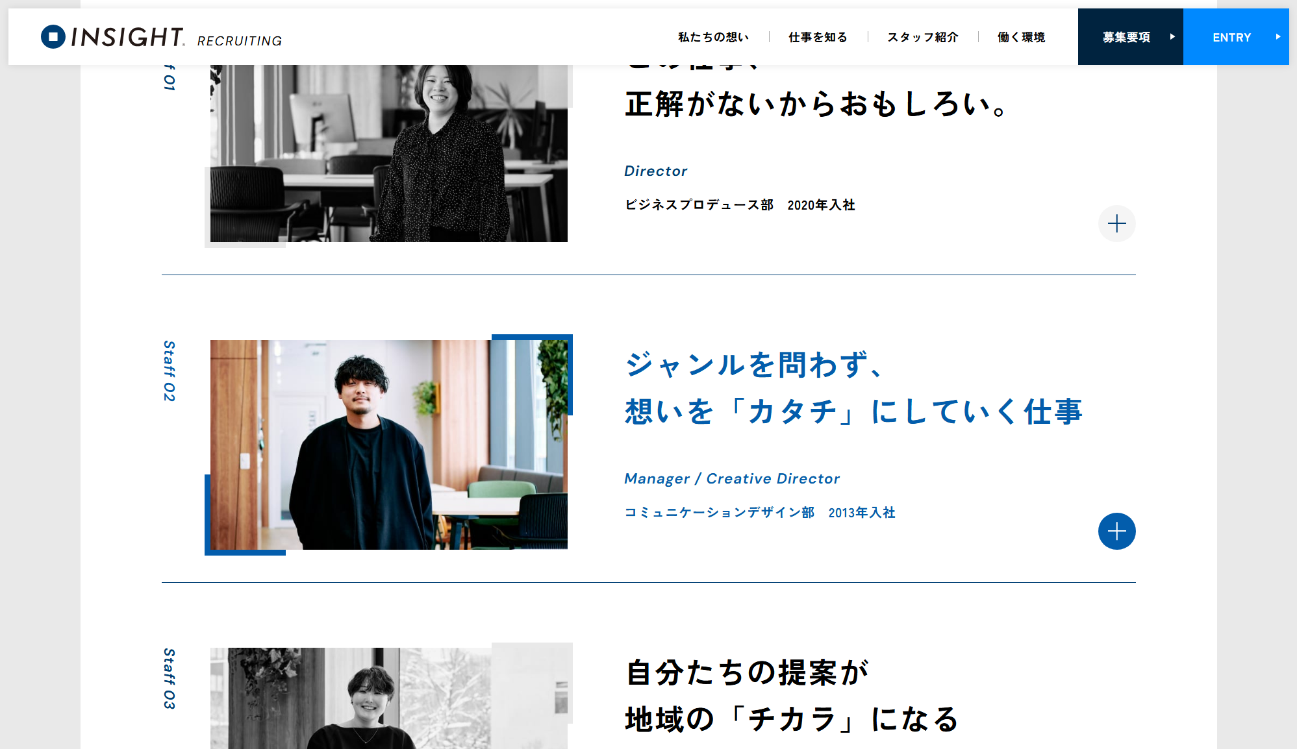Open 仕事を知る menu item
The image size is (1297, 749).
(x=818, y=37)
